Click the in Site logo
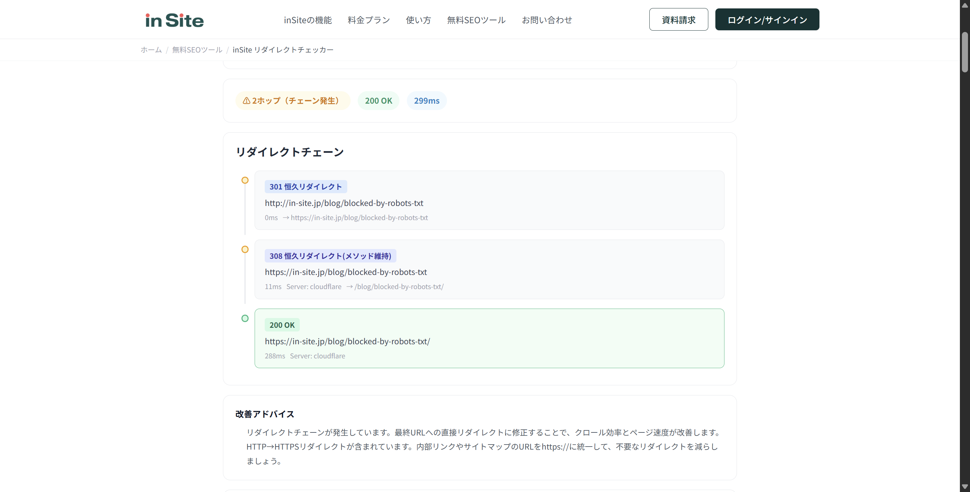The height and width of the screenshot is (492, 970). pyautogui.click(x=173, y=20)
